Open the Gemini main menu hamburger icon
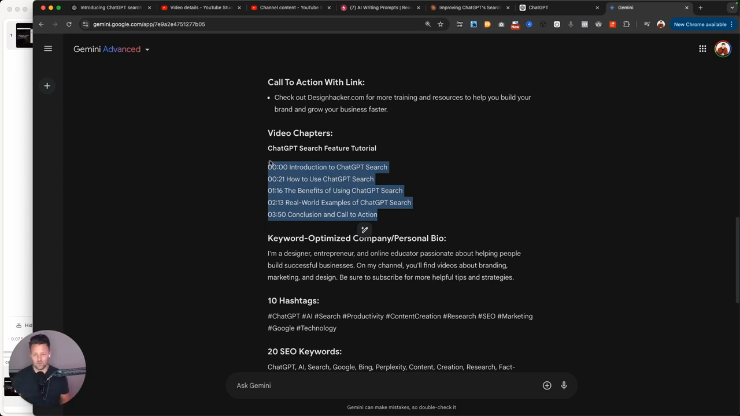The height and width of the screenshot is (416, 740). pos(48,49)
